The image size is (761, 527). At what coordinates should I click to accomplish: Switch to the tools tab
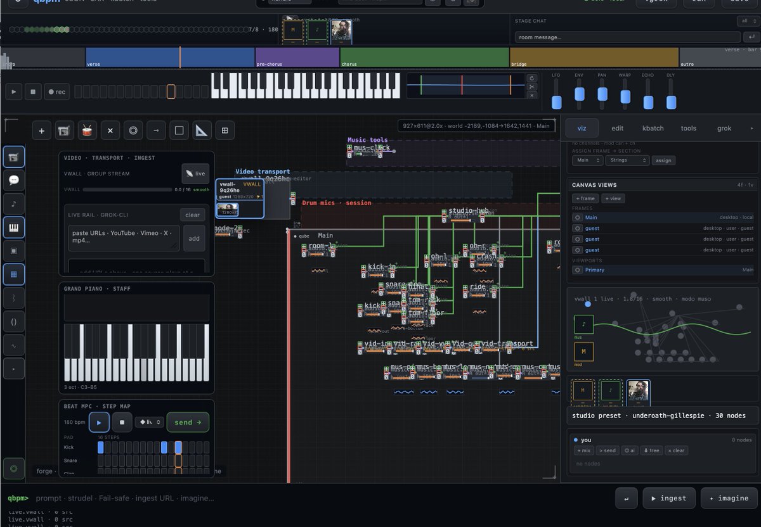pyautogui.click(x=689, y=128)
